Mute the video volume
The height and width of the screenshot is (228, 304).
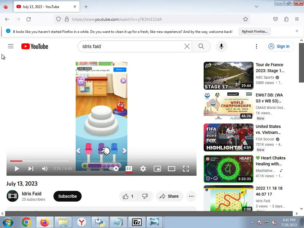[45, 169]
